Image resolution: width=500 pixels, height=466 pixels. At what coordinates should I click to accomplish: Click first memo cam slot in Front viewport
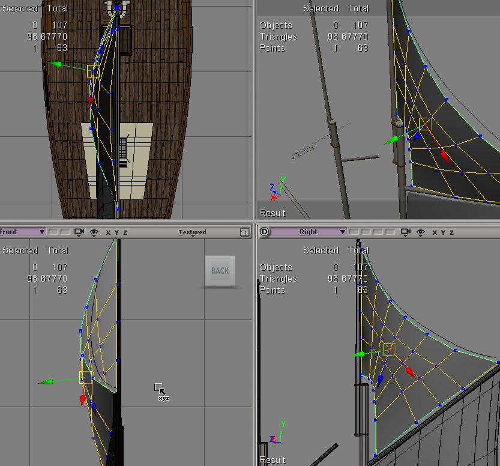coord(53,232)
